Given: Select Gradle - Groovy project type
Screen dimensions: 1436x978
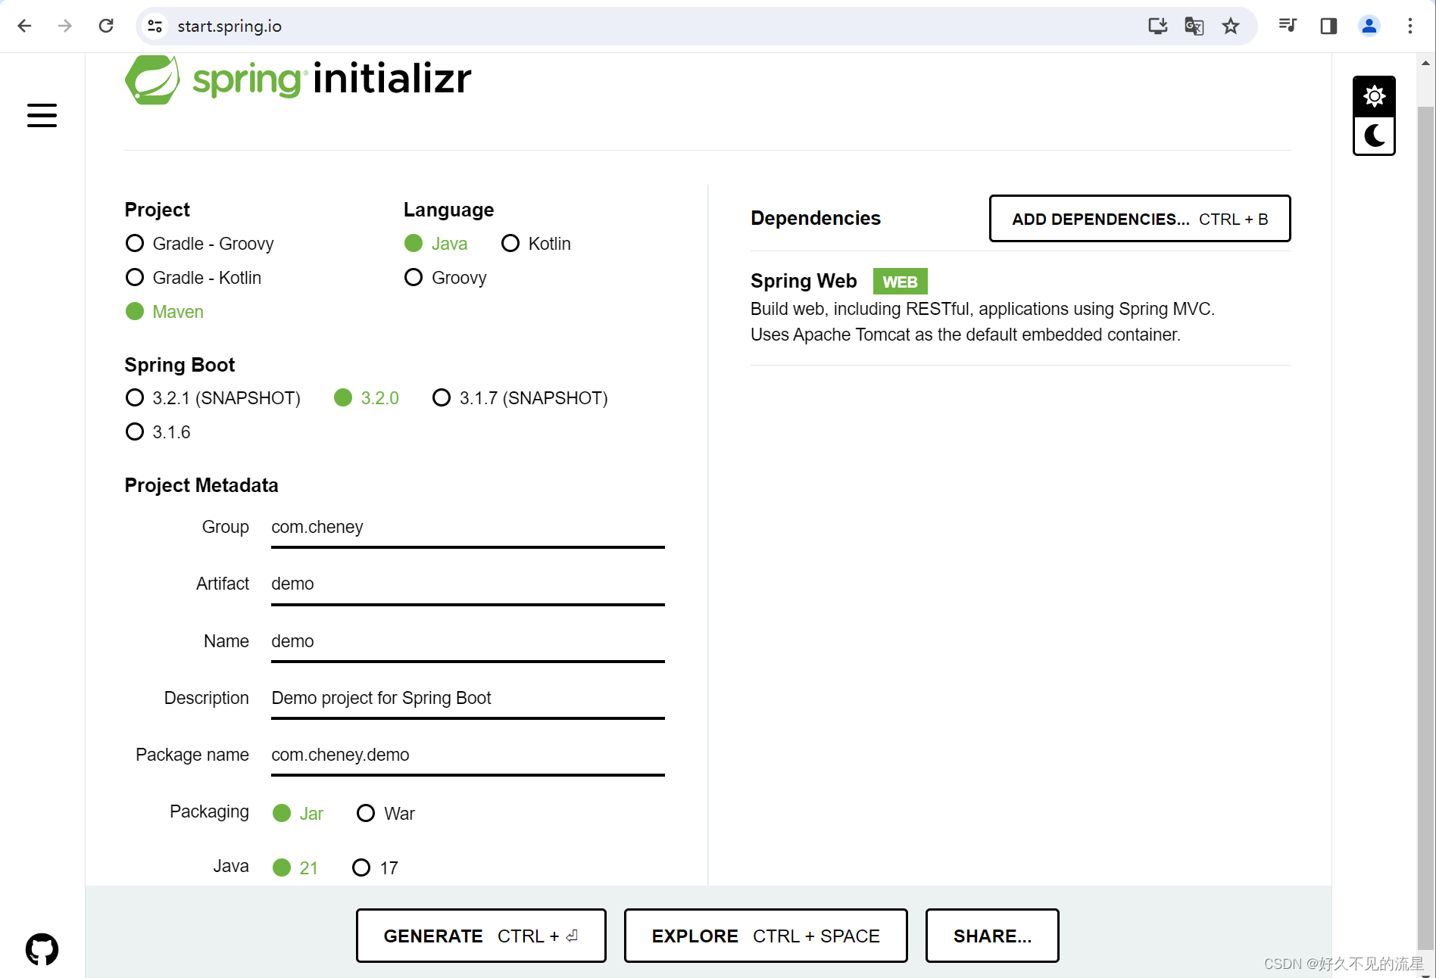Looking at the screenshot, I should coord(199,244).
